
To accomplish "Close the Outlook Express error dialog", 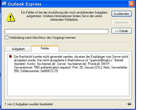I will (x=131, y=4).
